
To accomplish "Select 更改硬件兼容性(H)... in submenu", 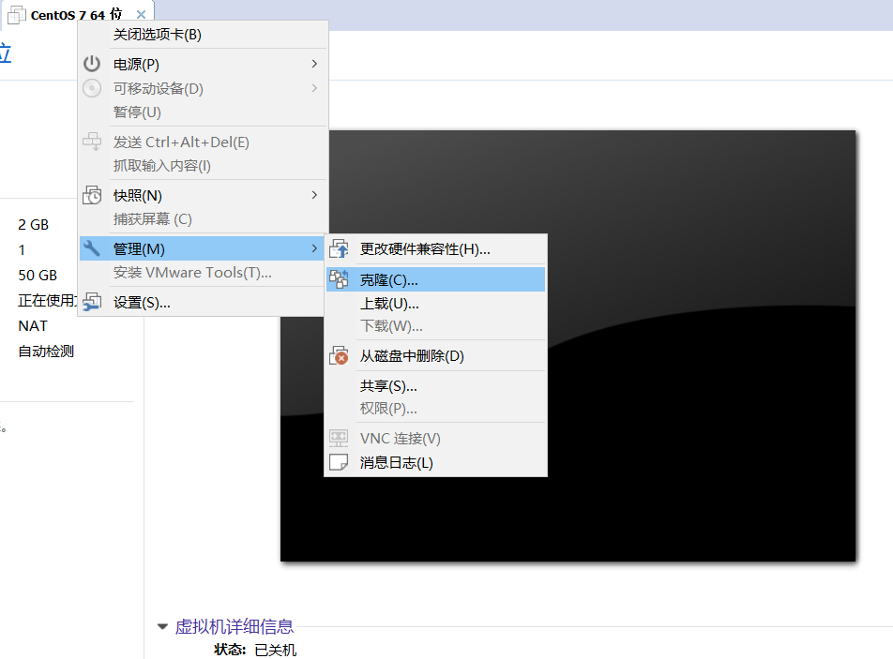I will [435, 249].
